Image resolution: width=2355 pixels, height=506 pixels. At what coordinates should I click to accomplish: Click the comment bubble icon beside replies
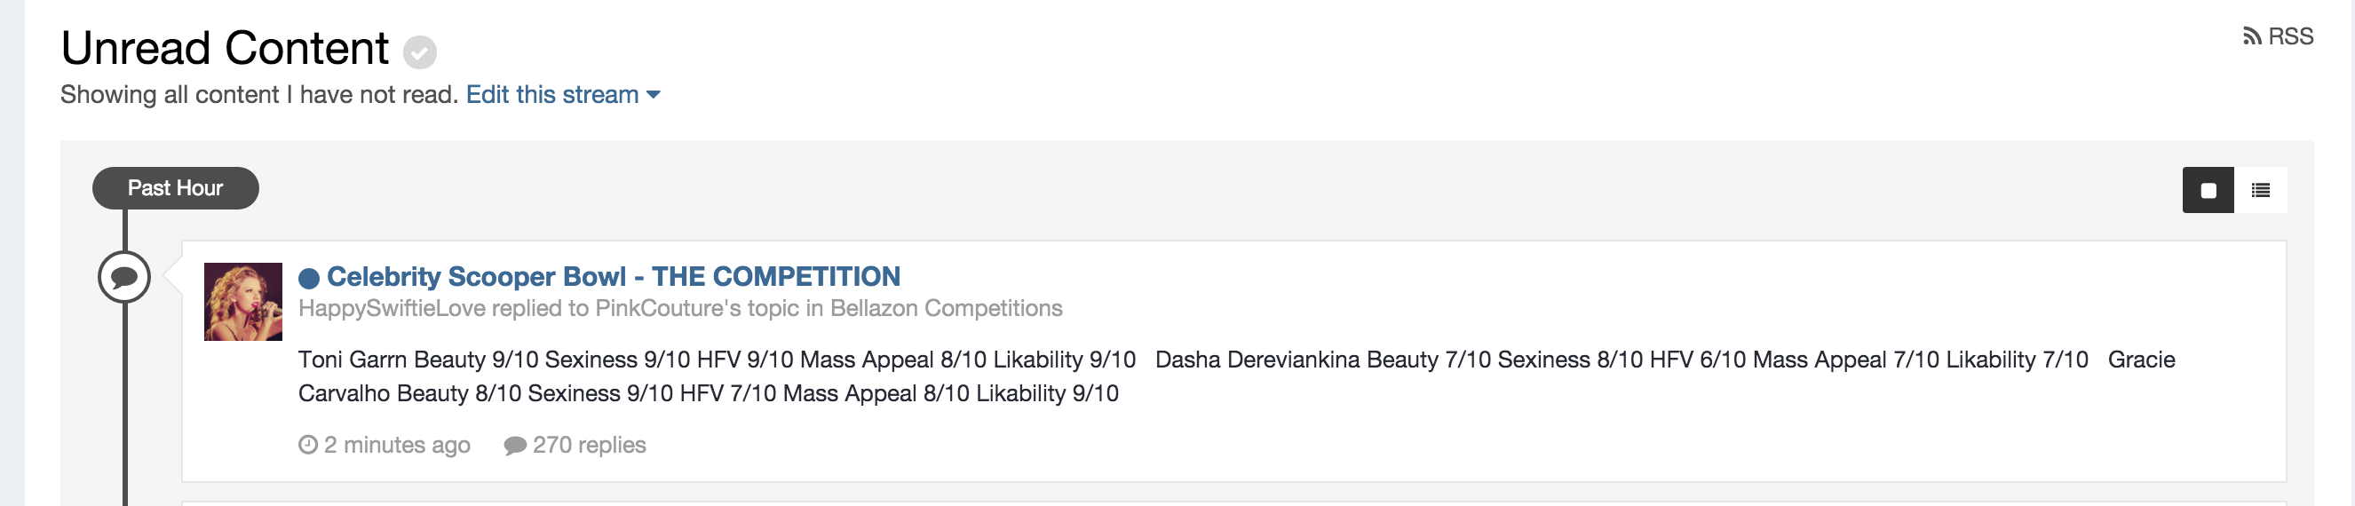(x=515, y=446)
